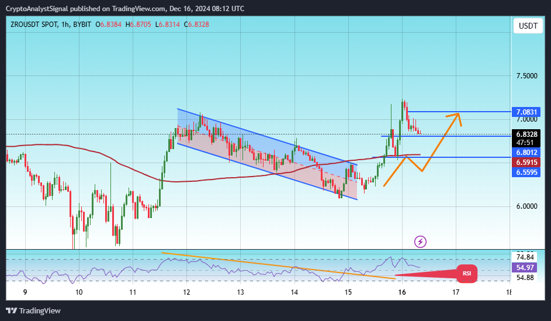
Task: Click the CryptoAnalystSignal published header text
Action: pyautogui.click(x=124, y=8)
